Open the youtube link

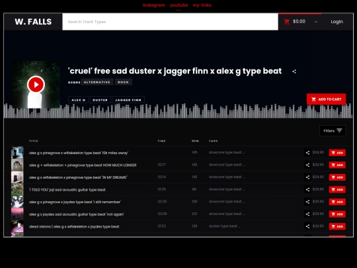(x=178, y=5)
